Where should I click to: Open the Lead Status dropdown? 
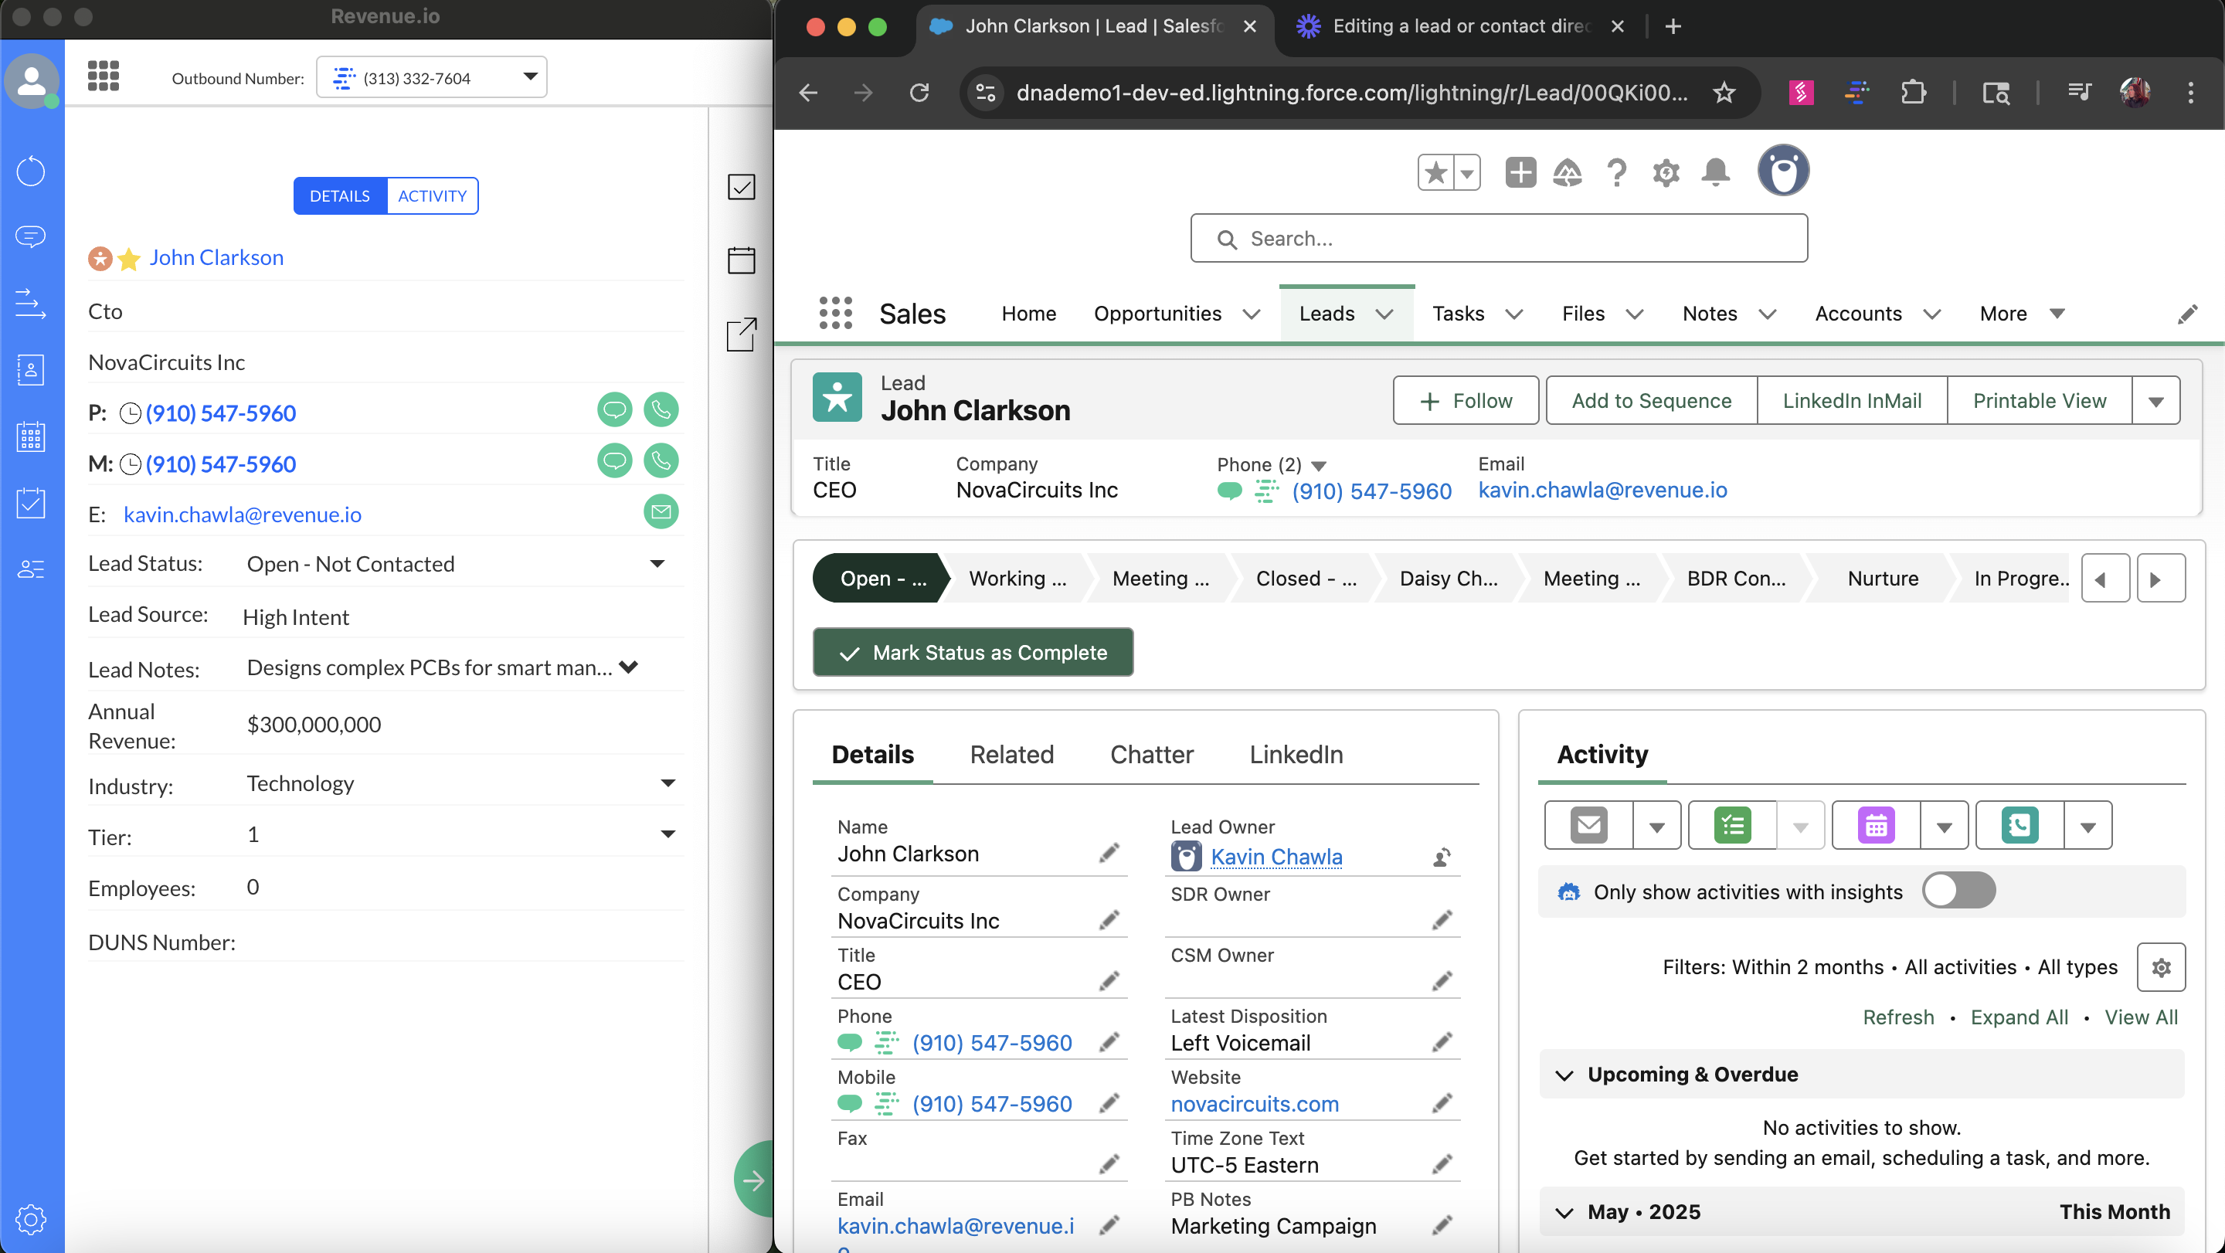click(x=657, y=564)
